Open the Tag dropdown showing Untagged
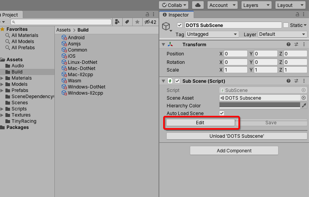The image size is (309, 197). pyautogui.click(x=213, y=34)
